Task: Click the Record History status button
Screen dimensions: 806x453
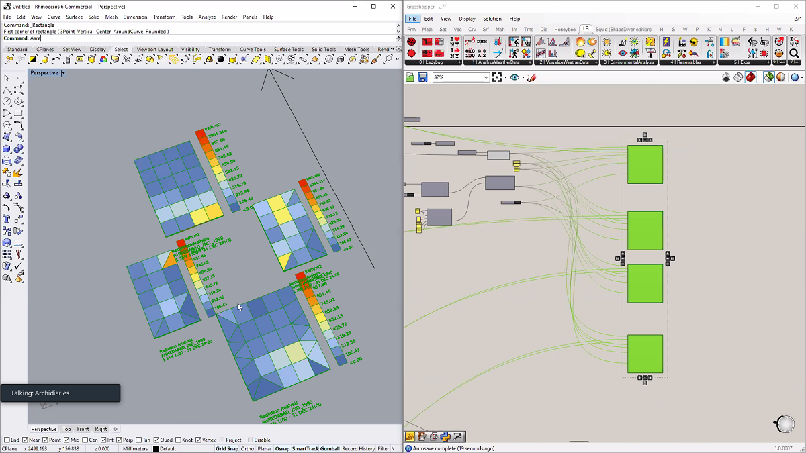Action: [358, 449]
